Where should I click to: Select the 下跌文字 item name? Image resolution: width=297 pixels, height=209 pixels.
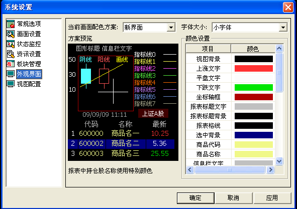pyautogui.click(x=208, y=88)
